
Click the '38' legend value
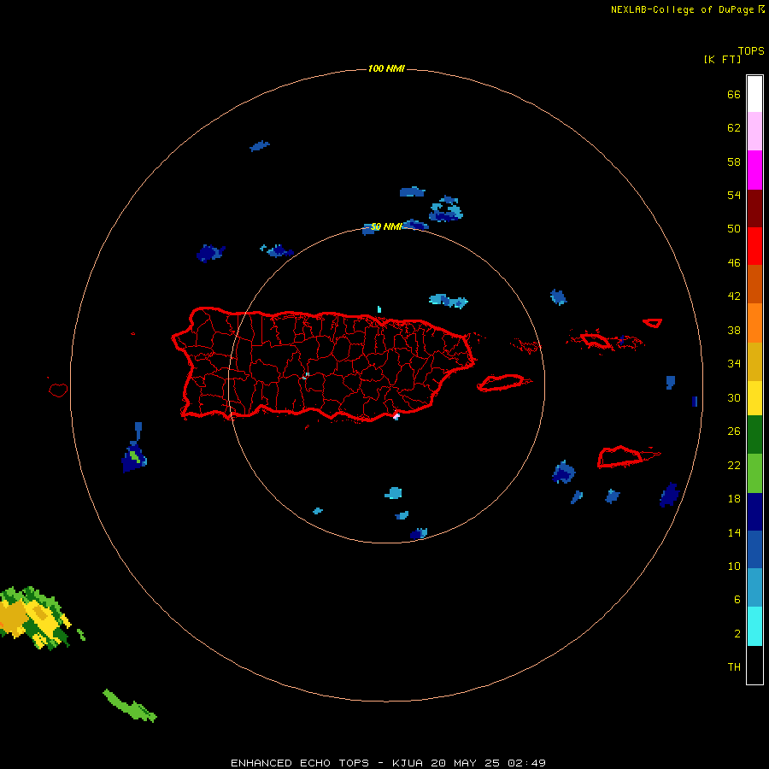click(734, 330)
